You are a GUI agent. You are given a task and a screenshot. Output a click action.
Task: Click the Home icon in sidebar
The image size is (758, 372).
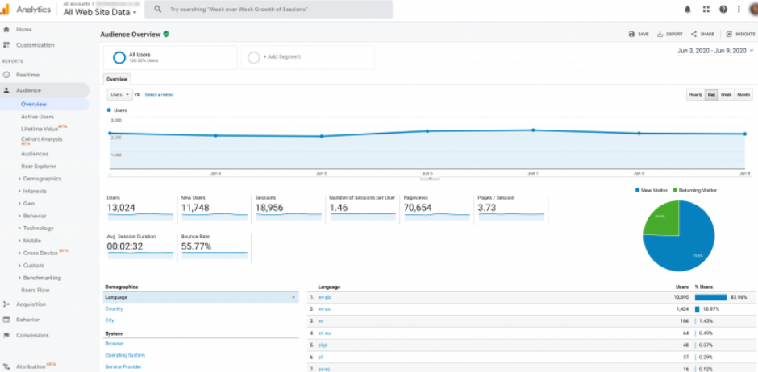(x=6, y=30)
